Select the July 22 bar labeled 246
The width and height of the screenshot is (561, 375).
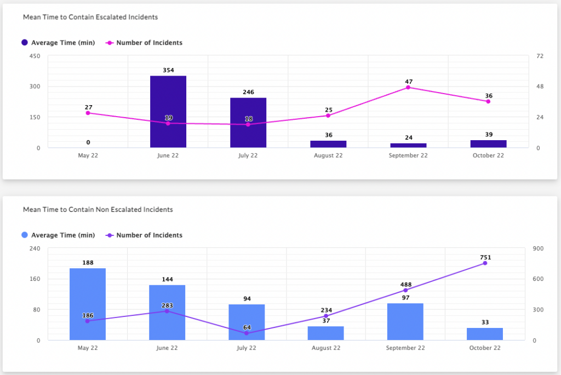[x=248, y=123]
